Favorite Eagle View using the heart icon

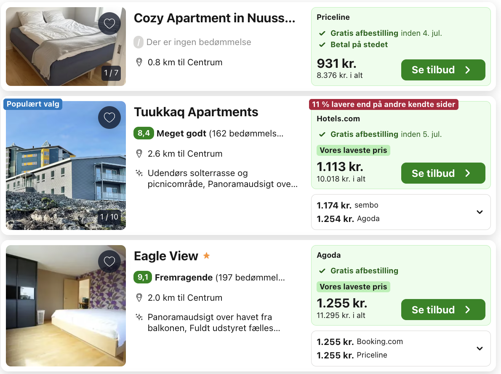[x=109, y=262]
